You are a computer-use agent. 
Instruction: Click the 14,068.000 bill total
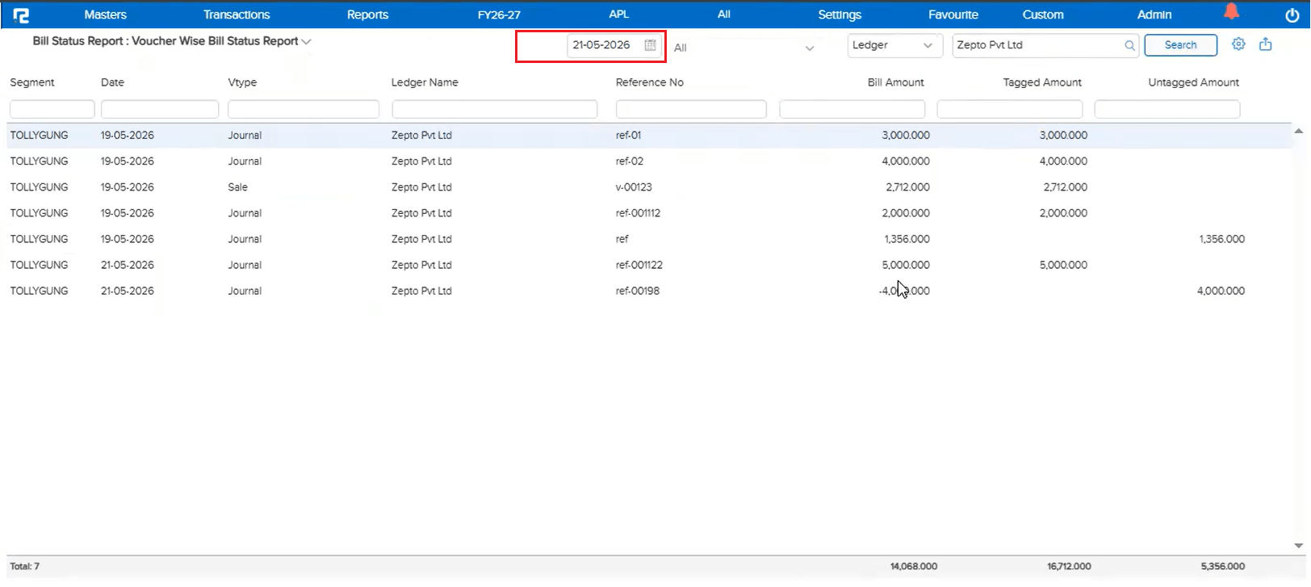coord(914,566)
